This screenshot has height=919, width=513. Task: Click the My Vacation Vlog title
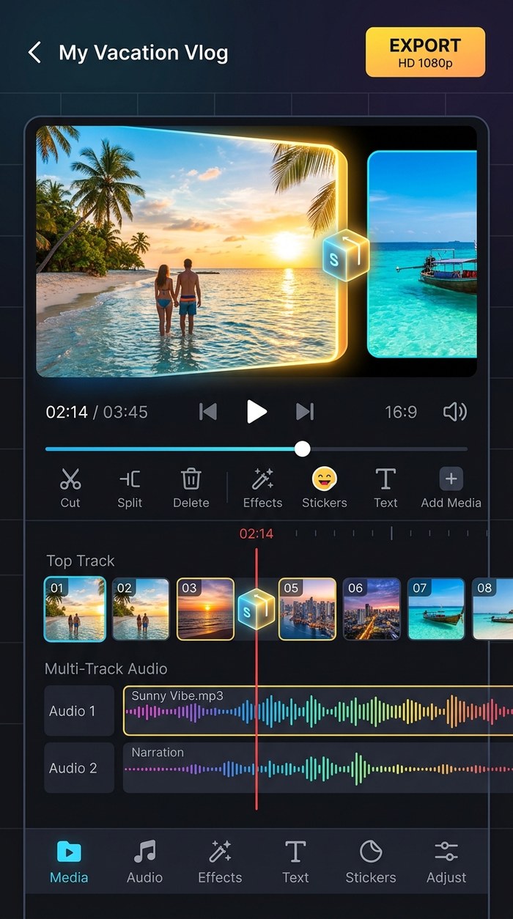click(144, 53)
